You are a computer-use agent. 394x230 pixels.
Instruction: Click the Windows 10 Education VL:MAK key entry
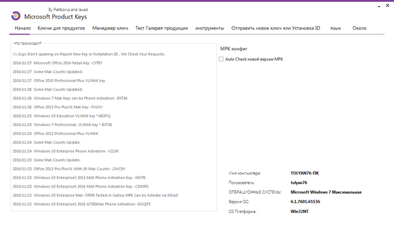click(x=62, y=116)
